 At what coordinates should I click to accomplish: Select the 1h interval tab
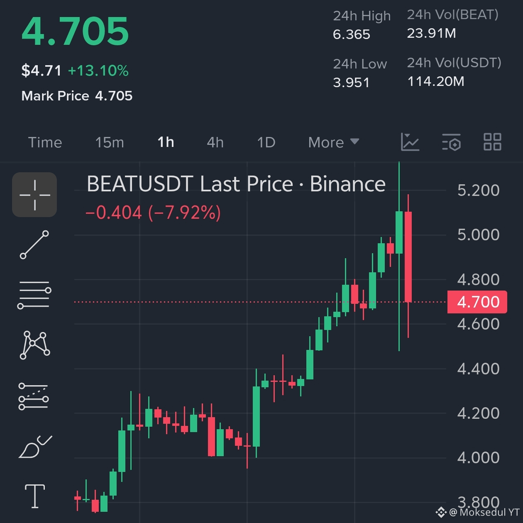[x=166, y=142]
